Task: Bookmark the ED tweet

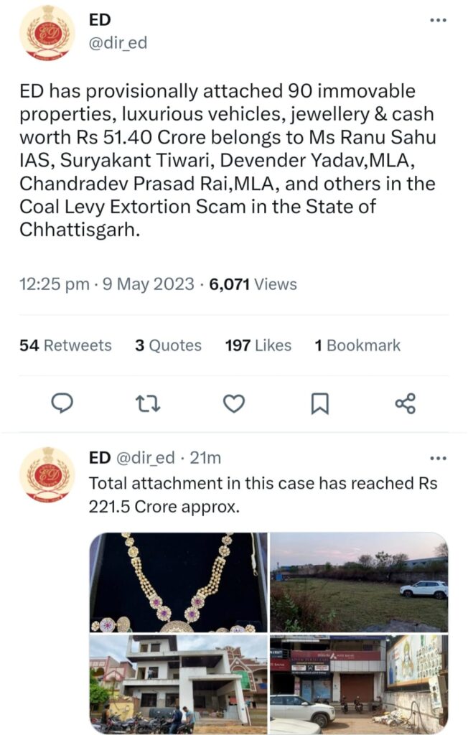Action: click(319, 404)
